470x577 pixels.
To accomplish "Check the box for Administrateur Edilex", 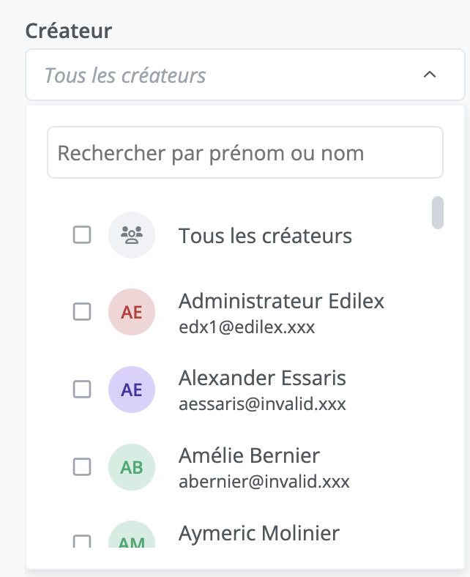I will coord(82,312).
